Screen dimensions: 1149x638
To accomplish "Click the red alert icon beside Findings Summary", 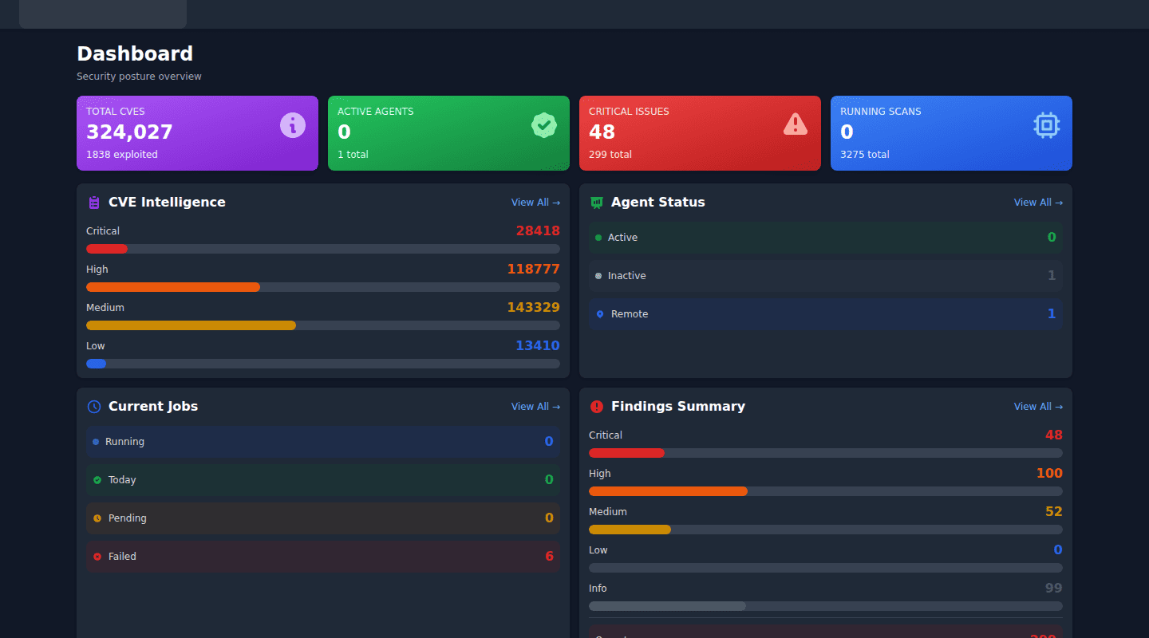I will click(x=597, y=407).
